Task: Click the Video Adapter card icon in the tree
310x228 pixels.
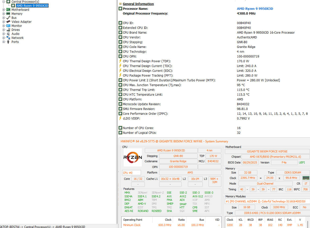Action: (8, 22)
